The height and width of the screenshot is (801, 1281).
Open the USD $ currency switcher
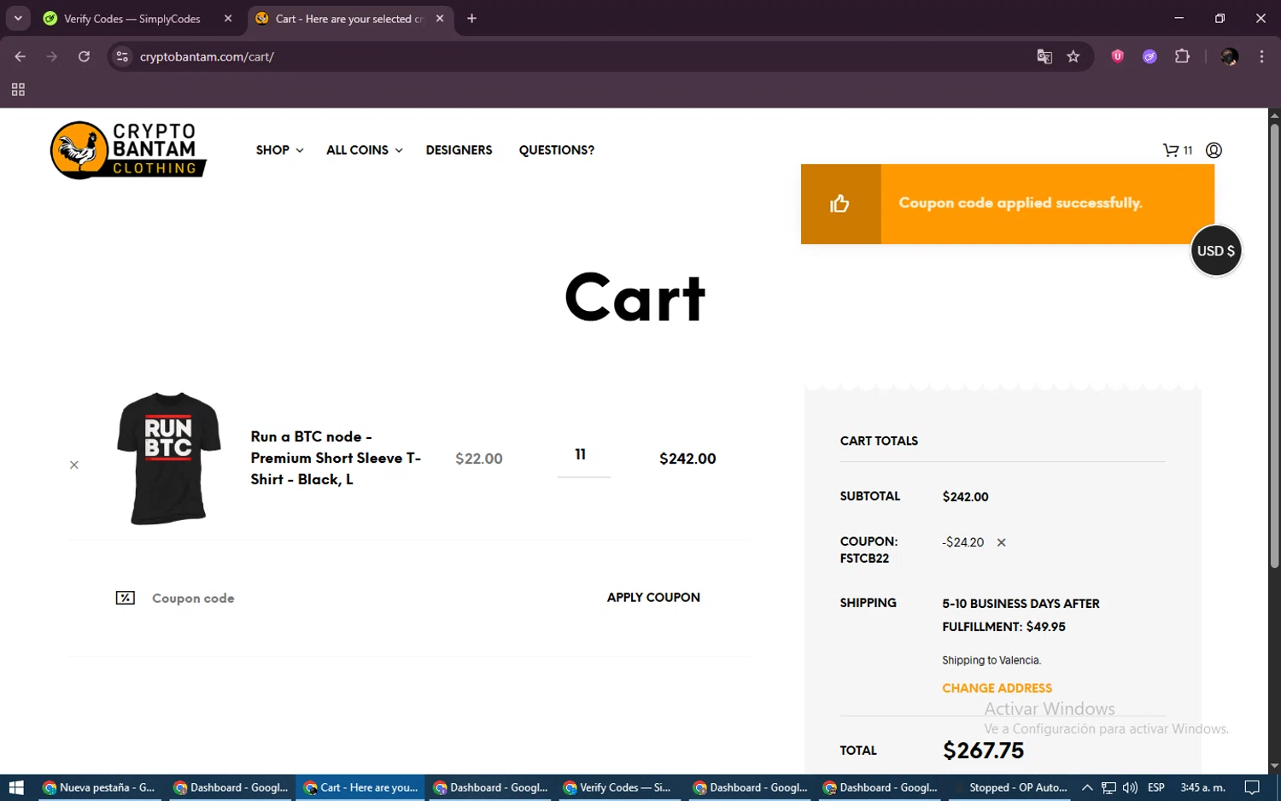[1215, 251]
